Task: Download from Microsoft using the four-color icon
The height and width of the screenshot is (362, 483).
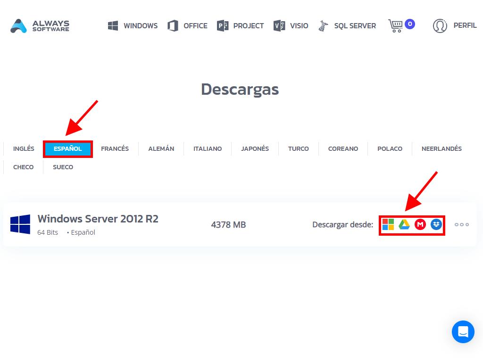Action: 388,224
